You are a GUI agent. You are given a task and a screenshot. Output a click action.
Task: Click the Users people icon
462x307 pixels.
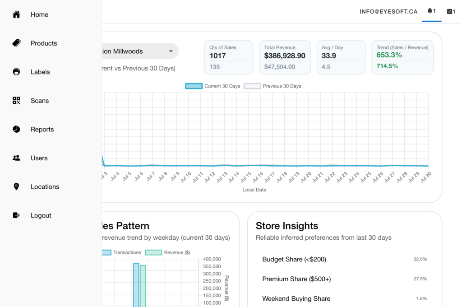pos(16,158)
